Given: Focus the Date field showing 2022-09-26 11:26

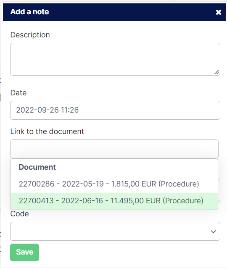Looking at the screenshot, I should (x=115, y=110).
